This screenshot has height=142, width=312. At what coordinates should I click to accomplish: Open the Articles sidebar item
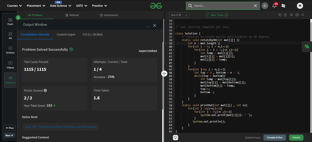tap(10, 50)
